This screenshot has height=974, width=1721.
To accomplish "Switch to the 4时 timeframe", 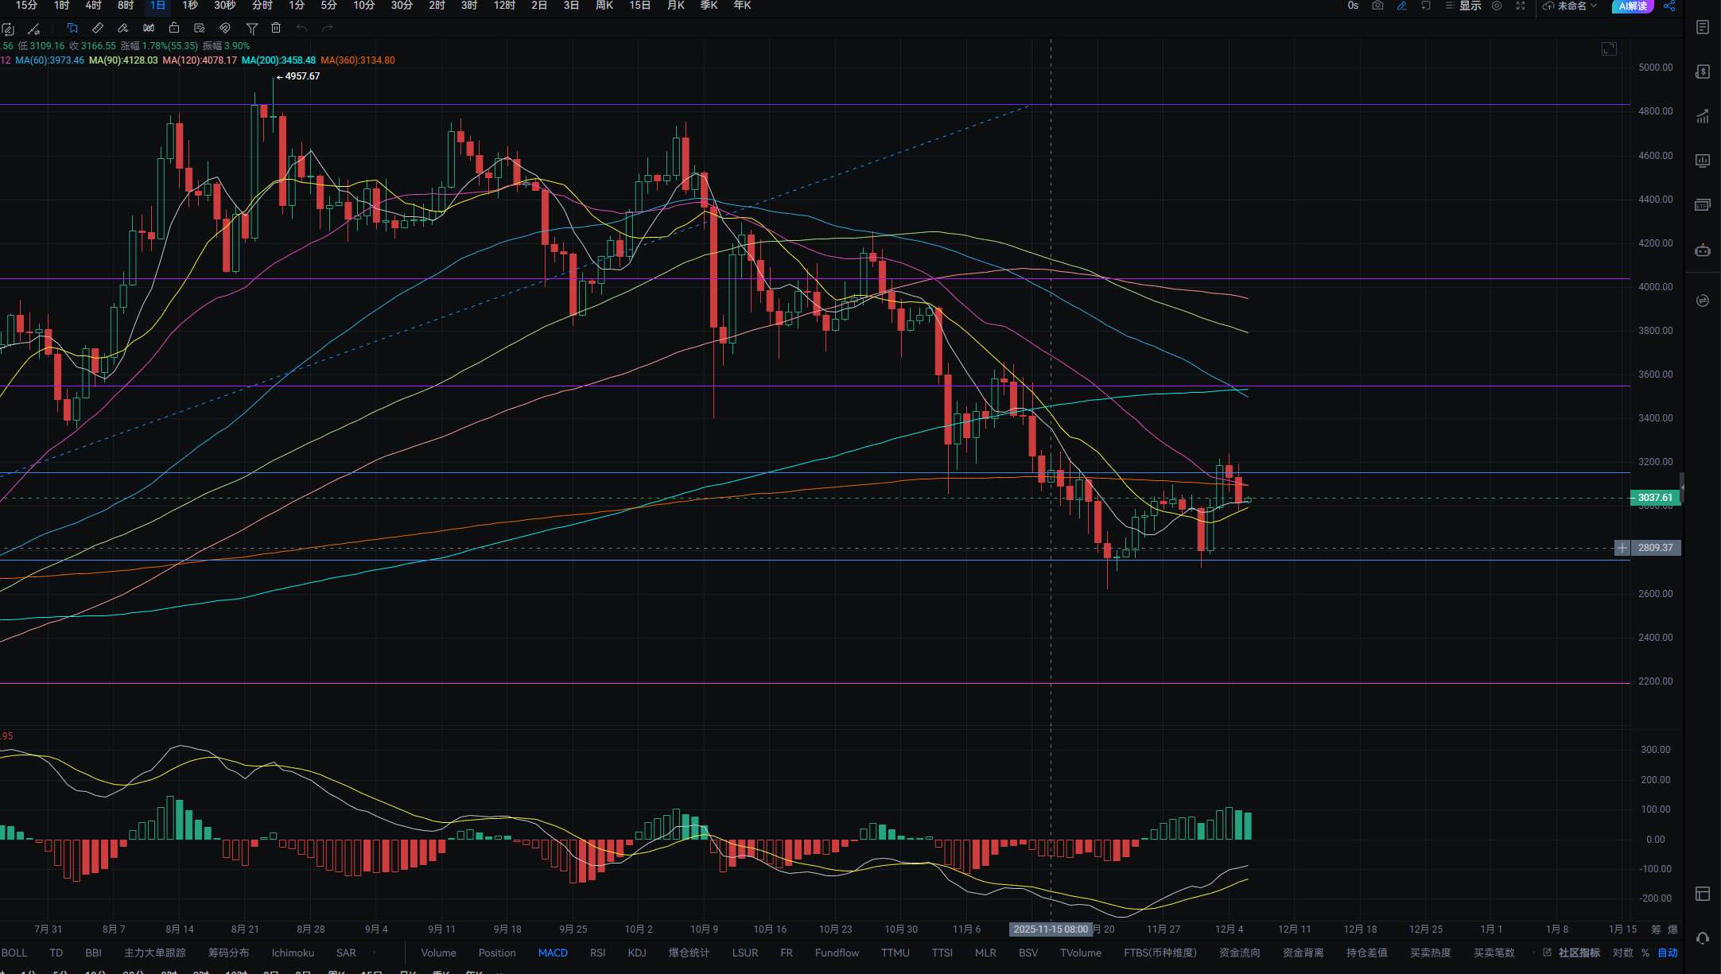I will click(93, 6).
